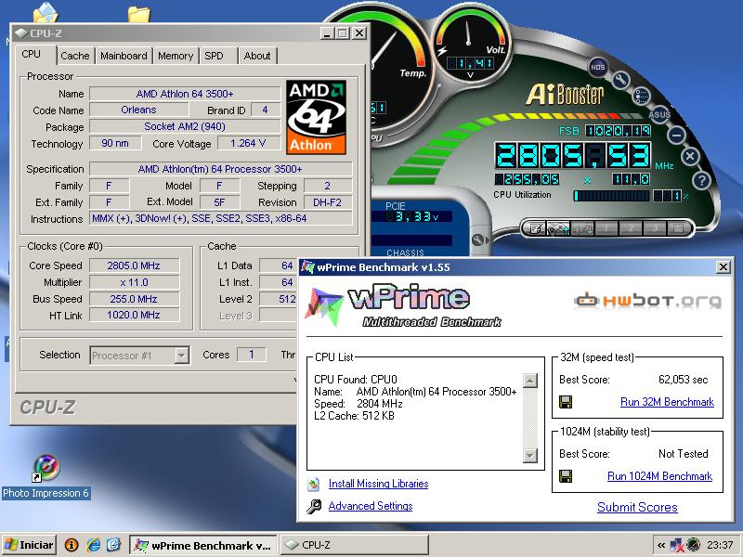Click the Advanced Settings wrench icon
The width and height of the screenshot is (743, 557).
tap(314, 506)
